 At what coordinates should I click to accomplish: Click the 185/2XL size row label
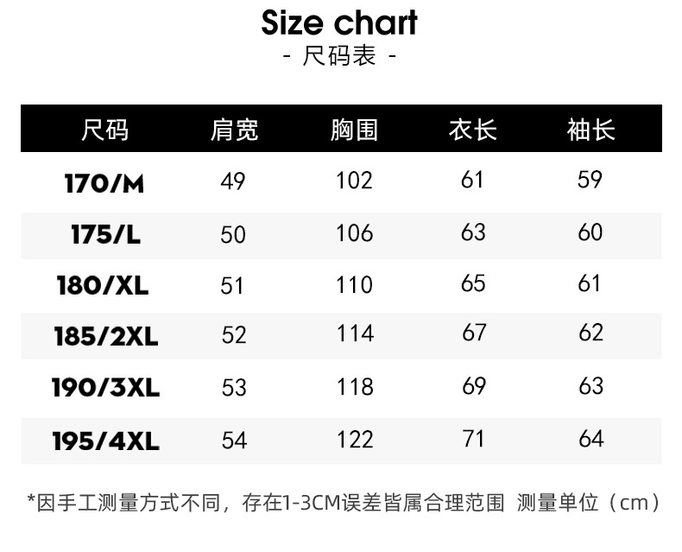(x=106, y=335)
